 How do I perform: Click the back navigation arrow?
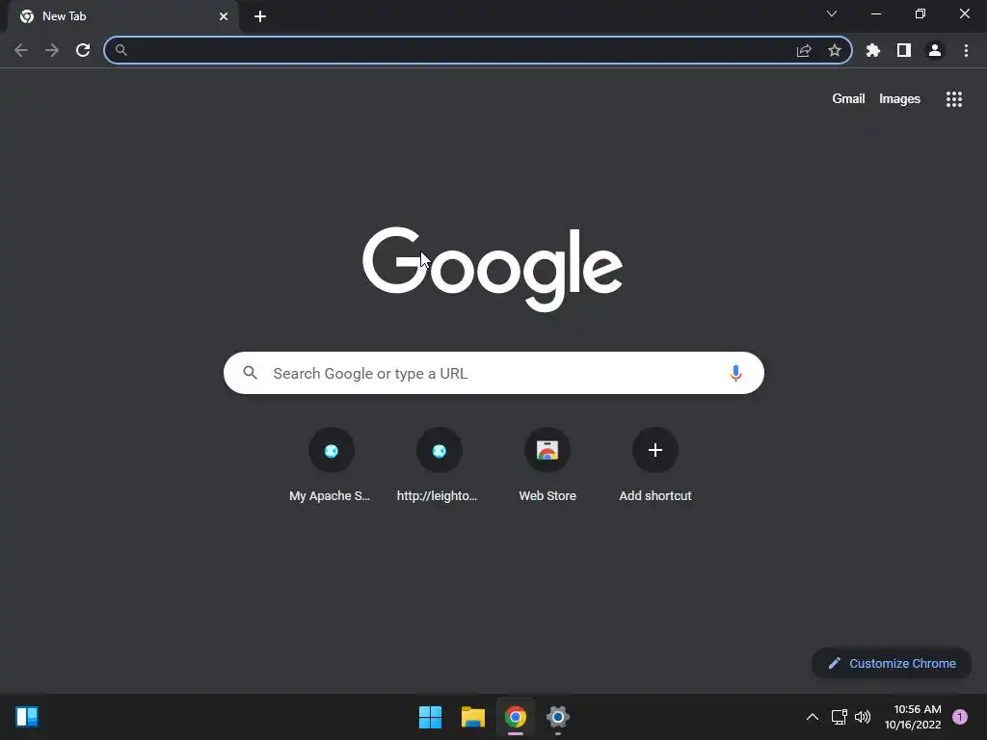(x=21, y=50)
